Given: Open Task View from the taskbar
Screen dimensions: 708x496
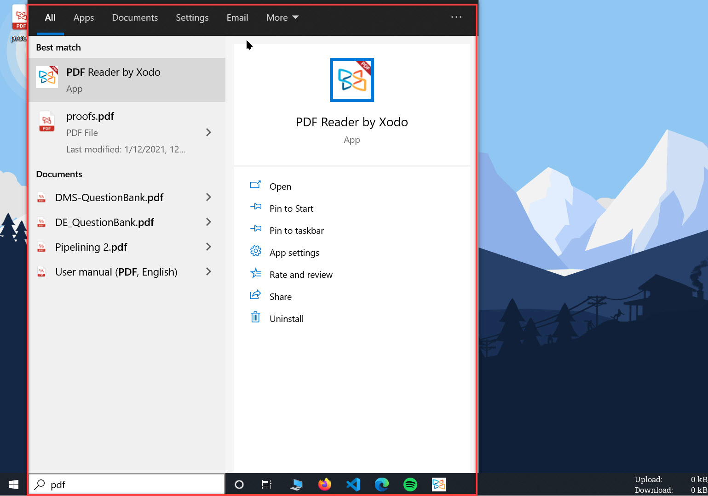Looking at the screenshot, I should (x=267, y=485).
